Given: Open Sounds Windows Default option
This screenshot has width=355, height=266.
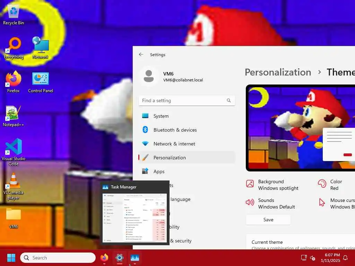Looking at the screenshot, I should [x=270, y=204].
